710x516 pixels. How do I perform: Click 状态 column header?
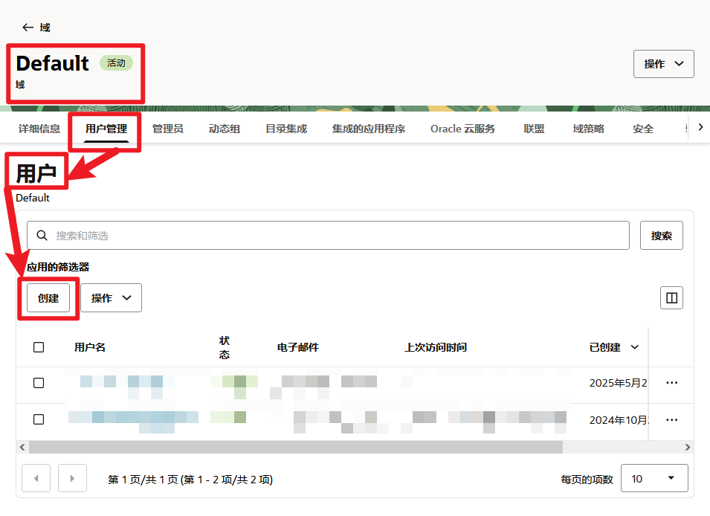tap(225, 347)
